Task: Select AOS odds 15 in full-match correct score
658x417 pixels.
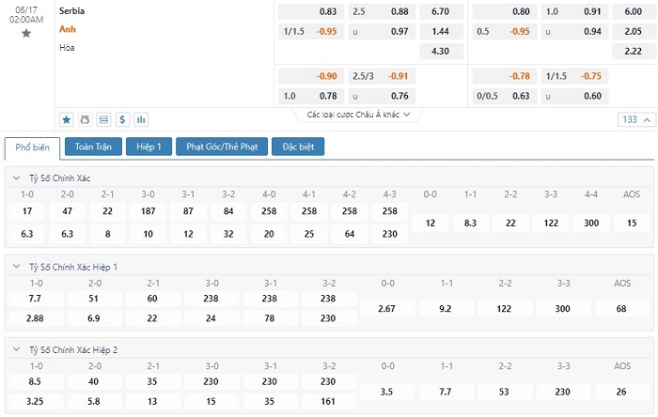Action: (632, 223)
